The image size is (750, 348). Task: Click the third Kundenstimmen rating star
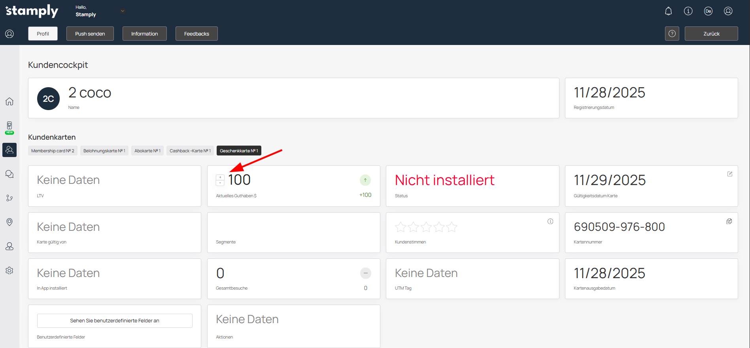(x=426, y=227)
